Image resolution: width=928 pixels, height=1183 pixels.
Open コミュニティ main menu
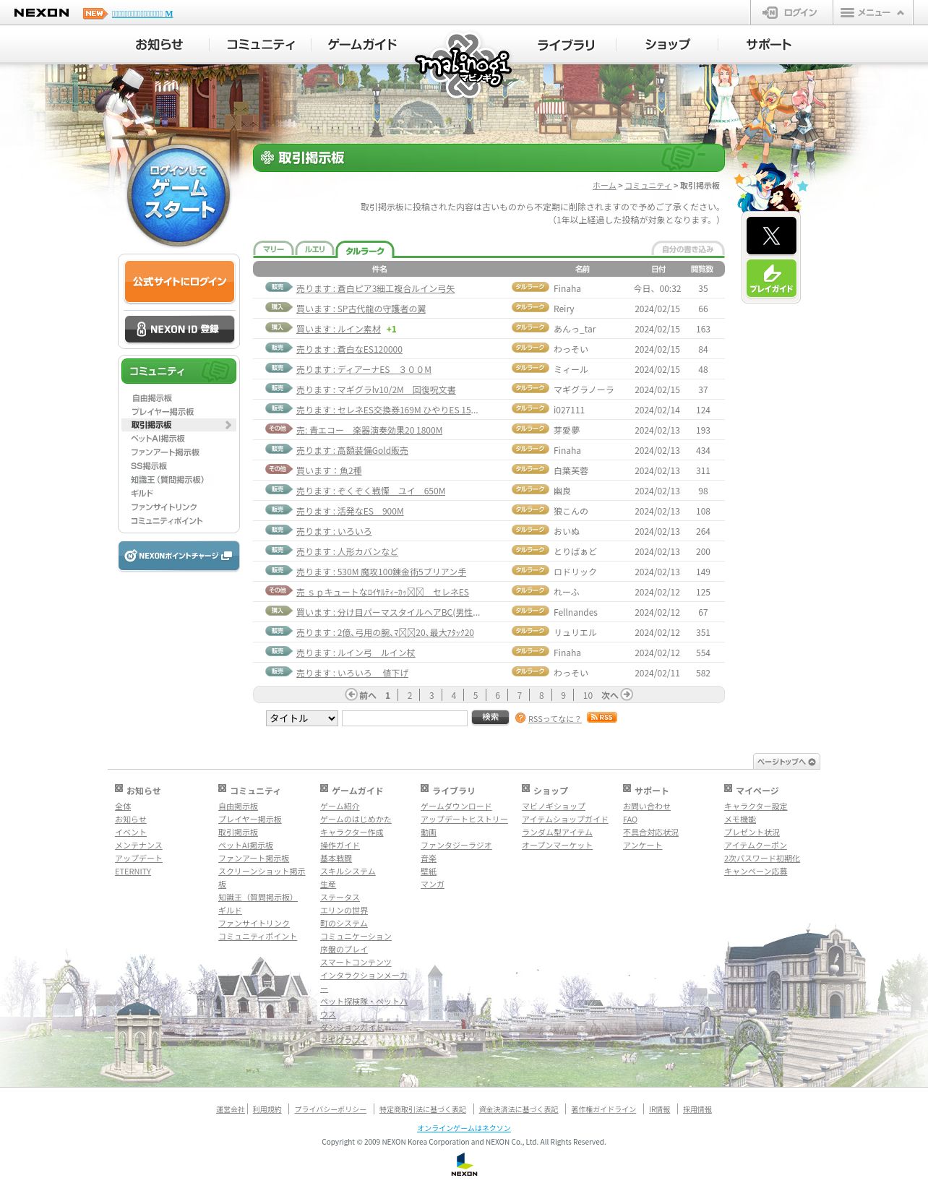pyautogui.click(x=261, y=45)
